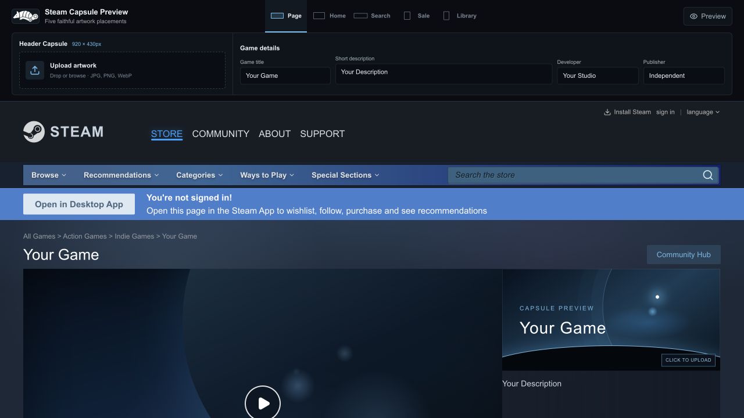Follow the All Games breadcrumb link

39,236
